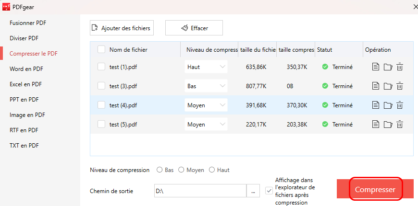Delete test (3).pdf from the list
Image resolution: width=418 pixels, height=206 pixels.
[x=400, y=86]
